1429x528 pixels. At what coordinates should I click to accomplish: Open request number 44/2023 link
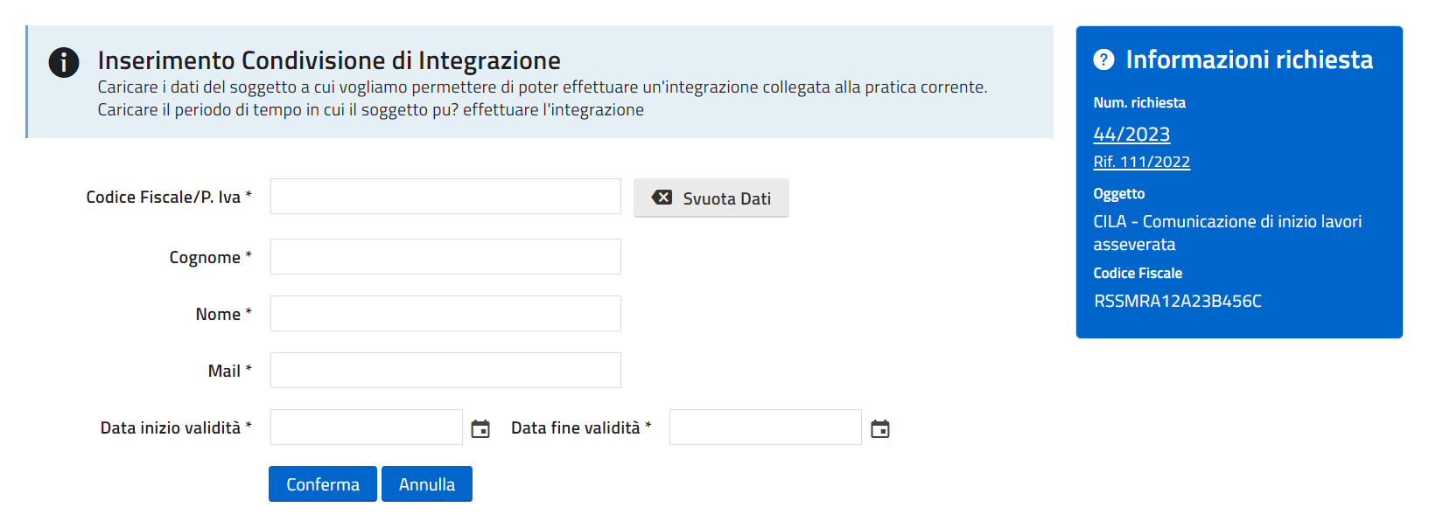click(x=1131, y=134)
